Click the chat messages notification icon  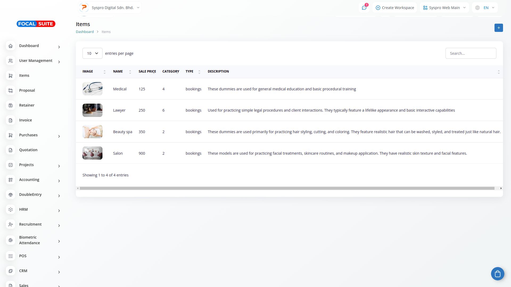(x=364, y=8)
